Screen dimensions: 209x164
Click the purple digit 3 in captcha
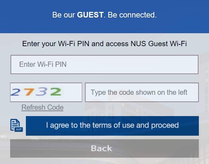pyautogui.click(x=41, y=92)
